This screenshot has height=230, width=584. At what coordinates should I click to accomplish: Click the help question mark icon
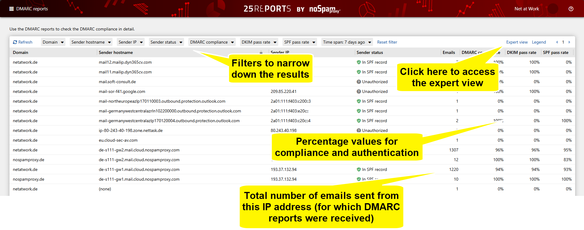click(571, 9)
